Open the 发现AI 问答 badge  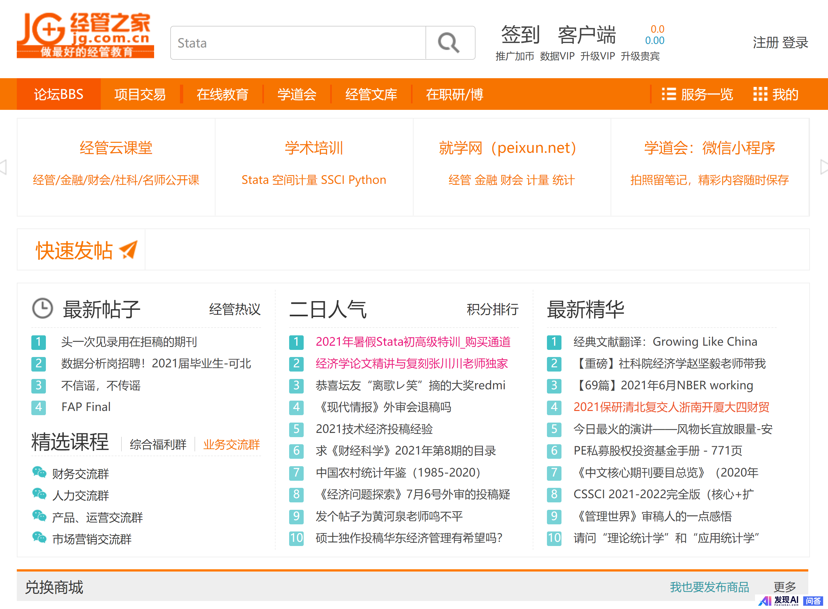[x=791, y=601]
